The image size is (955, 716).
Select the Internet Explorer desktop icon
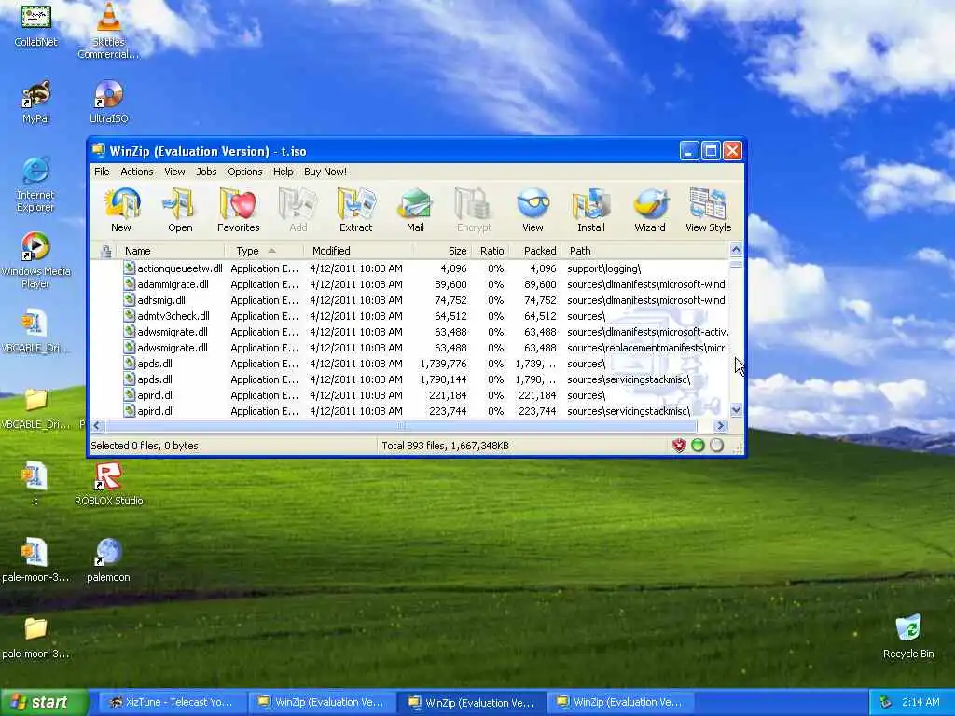[36, 185]
